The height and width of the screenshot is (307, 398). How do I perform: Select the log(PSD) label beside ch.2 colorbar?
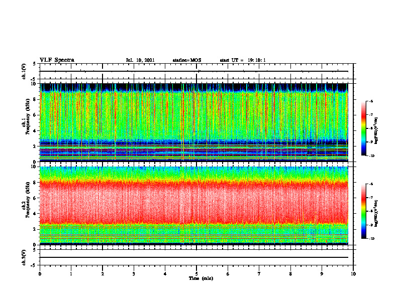tap(376, 213)
